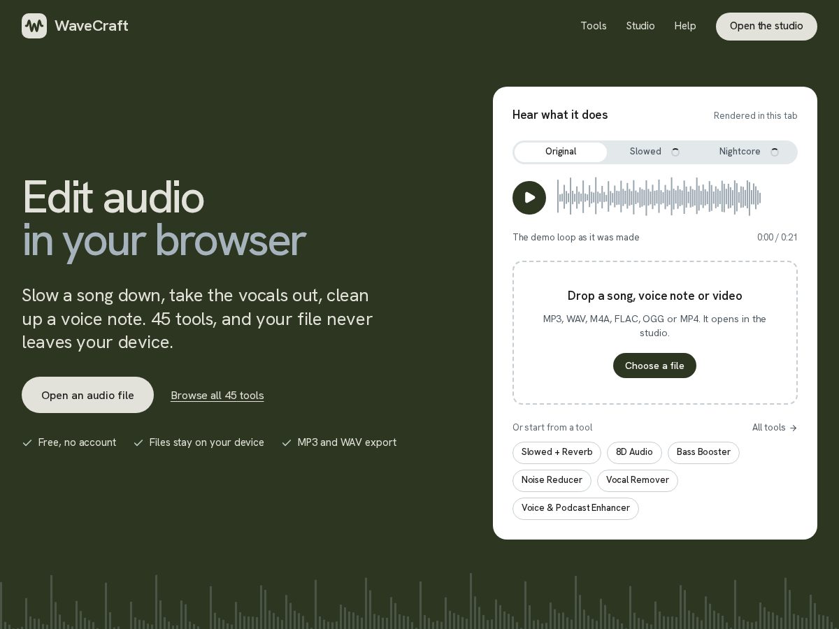Click the Drop a song, voice note or video area
The width and height of the screenshot is (839, 629).
[x=655, y=333]
